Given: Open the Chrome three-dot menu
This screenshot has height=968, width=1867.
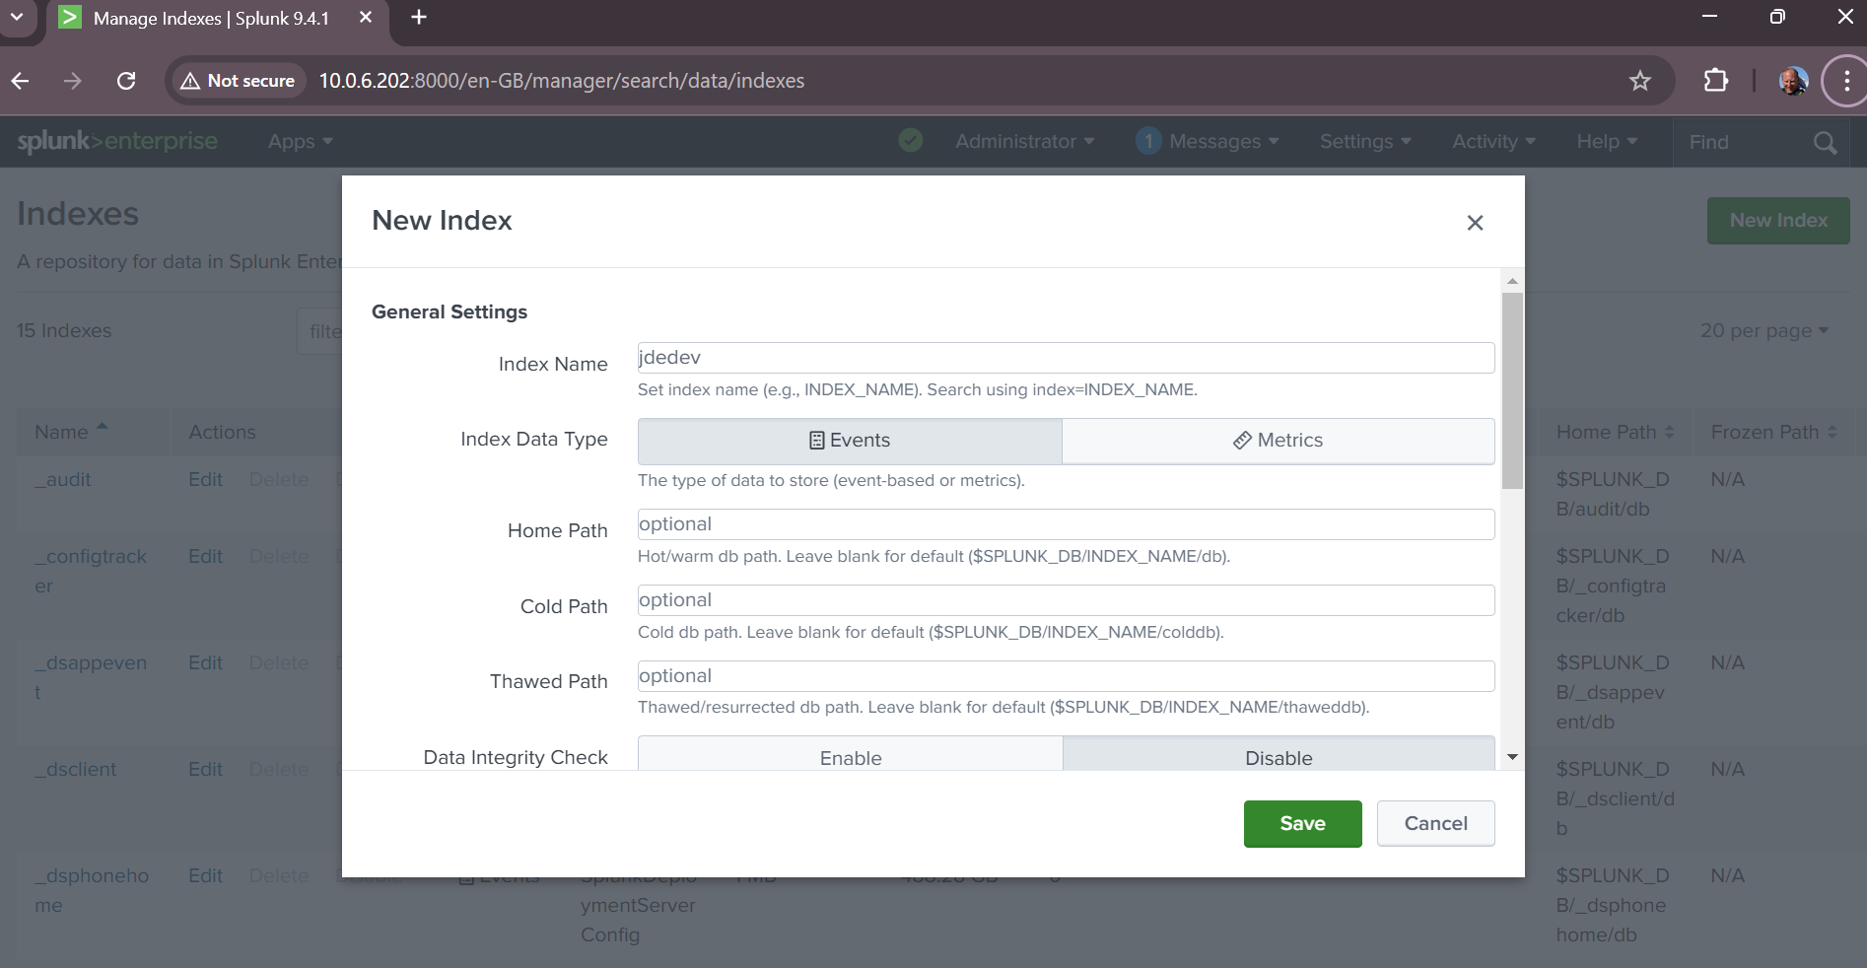Looking at the screenshot, I should (x=1845, y=81).
